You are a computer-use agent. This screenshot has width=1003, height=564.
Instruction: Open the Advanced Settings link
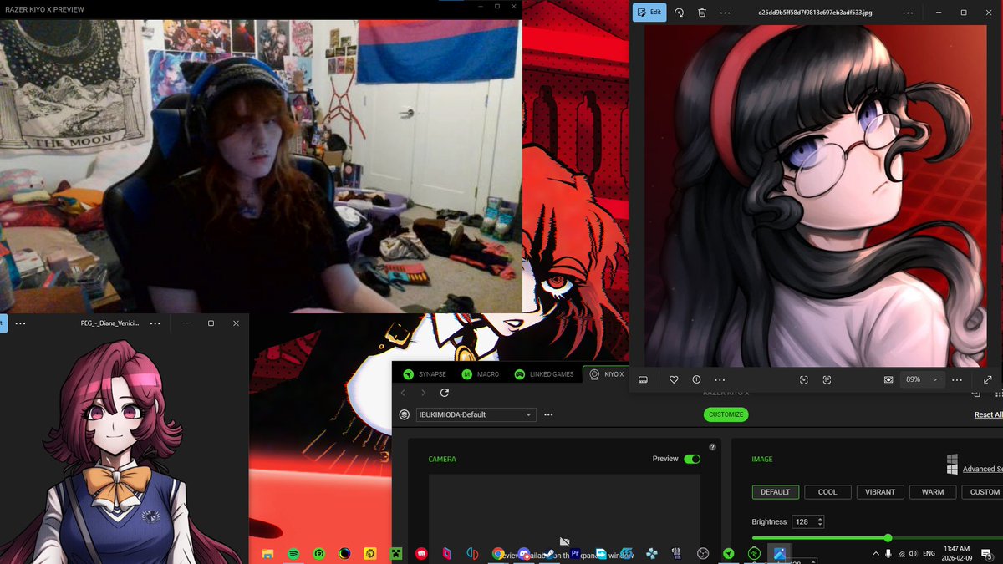pyautogui.click(x=982, y=469)
